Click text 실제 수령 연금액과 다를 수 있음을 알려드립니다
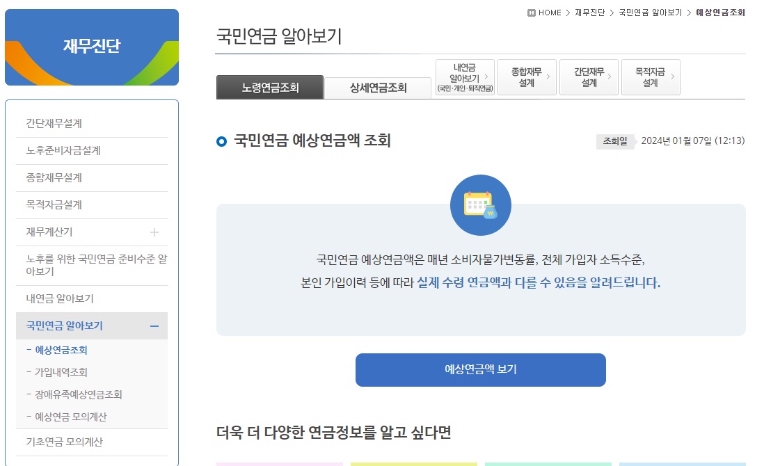 coord(539,282)
